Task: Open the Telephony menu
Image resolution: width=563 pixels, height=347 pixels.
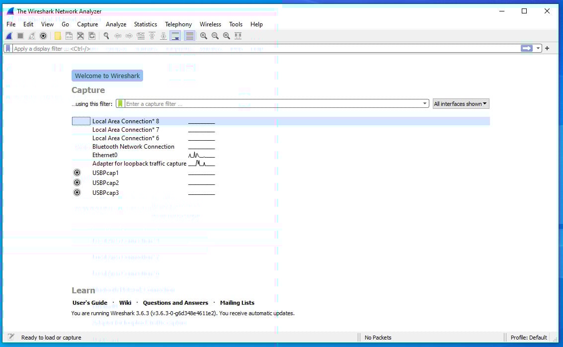Action: [x=178, y=24]
